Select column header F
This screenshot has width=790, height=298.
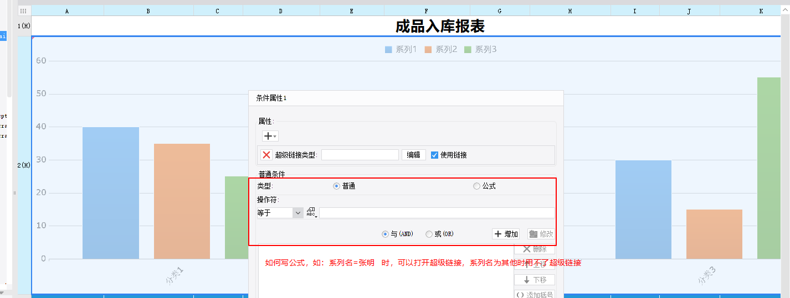[x=427, y=11]
